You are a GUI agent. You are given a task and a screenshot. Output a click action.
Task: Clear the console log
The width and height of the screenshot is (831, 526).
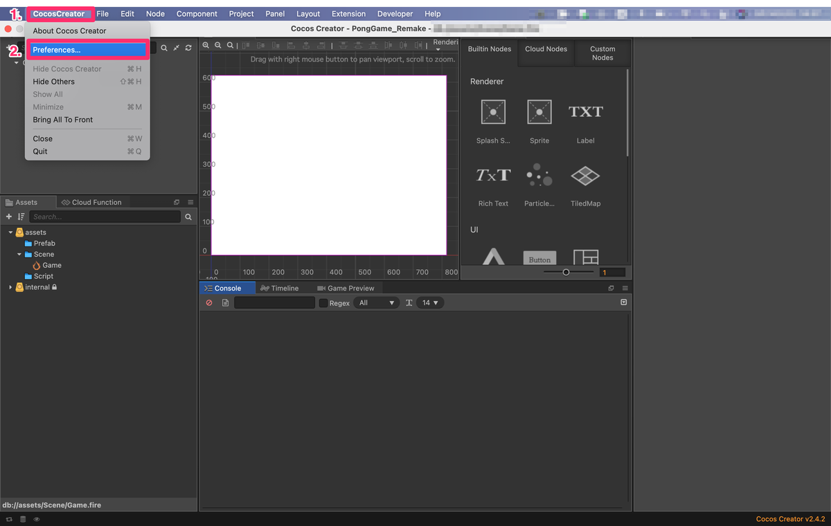209,303
